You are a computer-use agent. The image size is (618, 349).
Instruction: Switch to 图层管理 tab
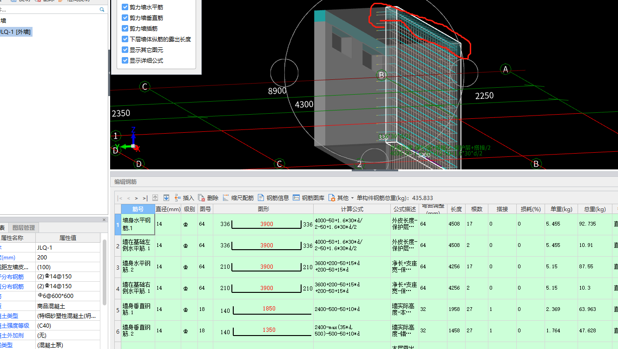[23, 227]
